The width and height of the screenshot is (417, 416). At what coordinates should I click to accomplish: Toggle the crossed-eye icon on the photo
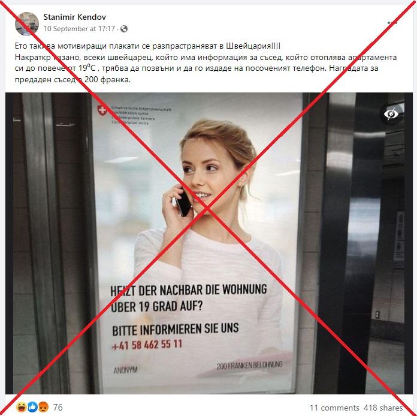tap(391, 114)
